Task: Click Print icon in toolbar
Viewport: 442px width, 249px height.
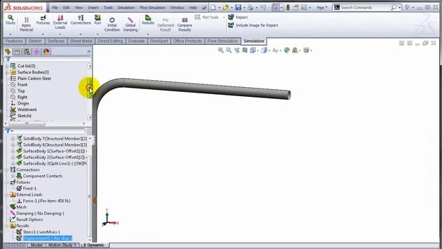Action: pos(250,8)
